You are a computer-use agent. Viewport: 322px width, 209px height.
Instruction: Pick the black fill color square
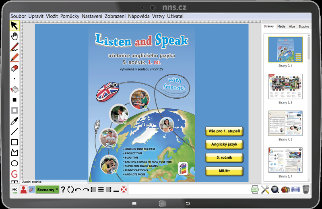tap(14, 100)
